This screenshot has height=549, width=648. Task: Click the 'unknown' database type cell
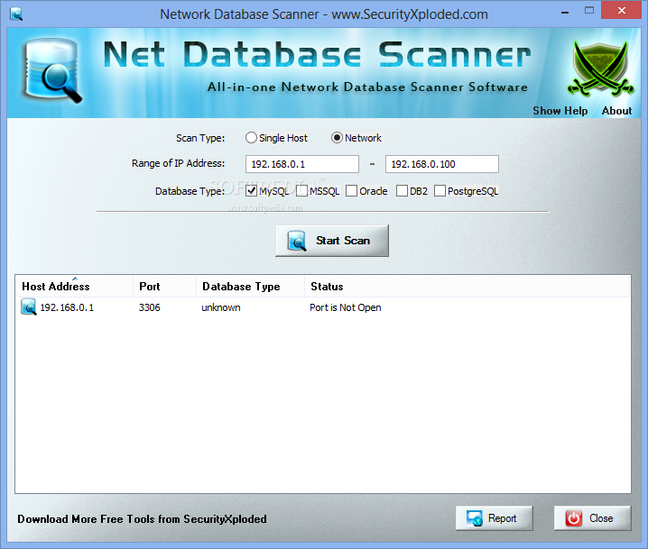pyautogui.click(x=221, y=307)
